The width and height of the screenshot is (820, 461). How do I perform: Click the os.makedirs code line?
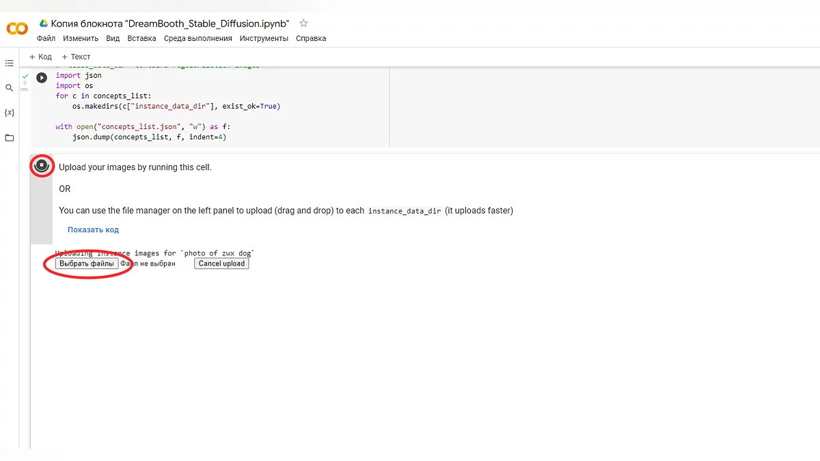click(176, 107)
